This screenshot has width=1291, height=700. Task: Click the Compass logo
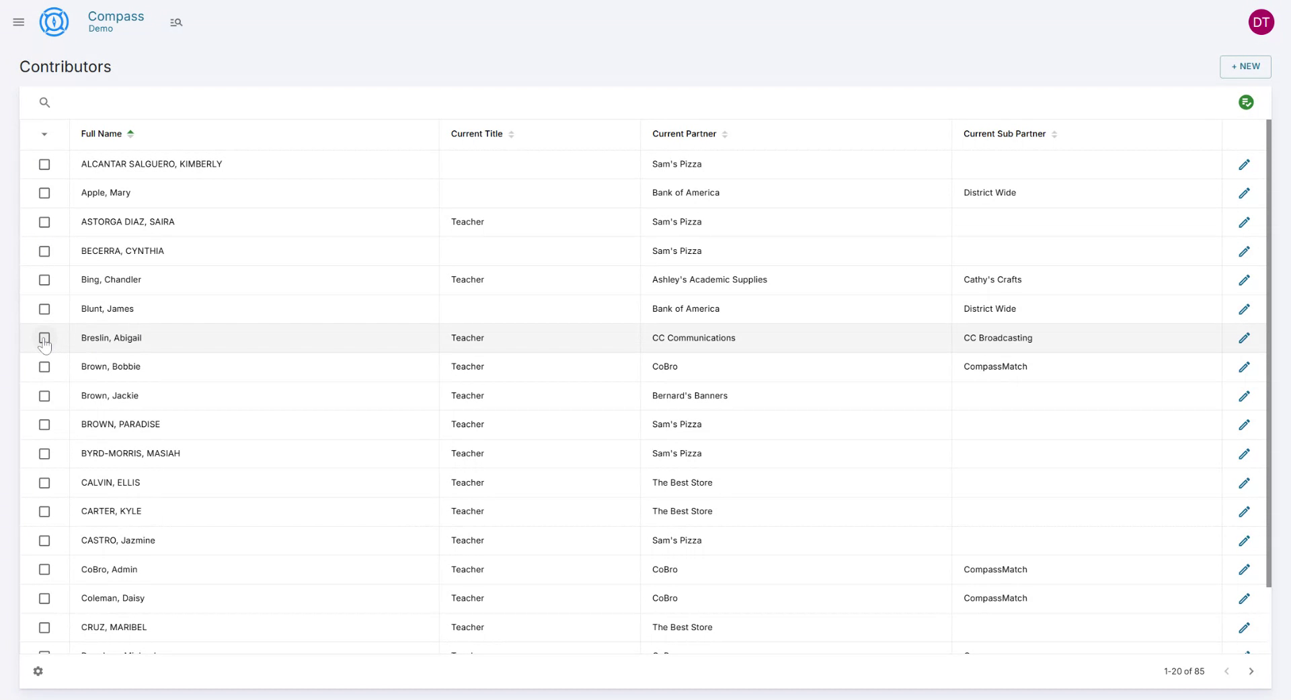[54, 21]
